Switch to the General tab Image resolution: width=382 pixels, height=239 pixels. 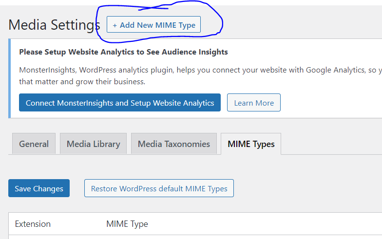[x=34, y=144]
